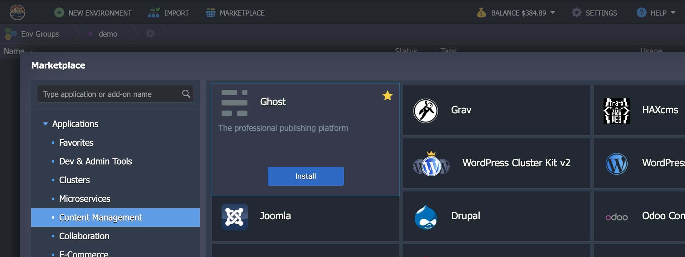Open the Favorites category
Image resolution: width=685 pixels, height=257 pixels.
pyautogui.click(x=76, y=143)
